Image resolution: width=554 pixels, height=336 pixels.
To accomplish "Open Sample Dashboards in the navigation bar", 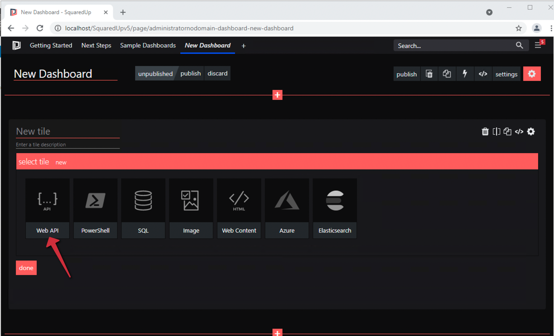I will point(148,46).
